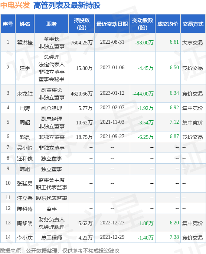The height and width of the screenshot is (254, 206).
Task: Click the change value -444.00万
Action: coord(143,93)
